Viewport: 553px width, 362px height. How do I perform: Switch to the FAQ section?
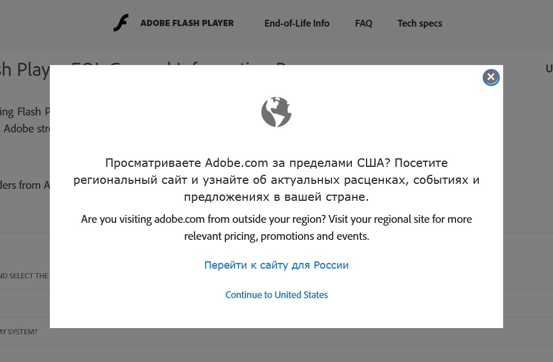tap(363, 23)
